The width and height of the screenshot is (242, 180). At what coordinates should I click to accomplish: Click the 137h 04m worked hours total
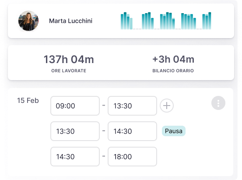tap(69, 59)
